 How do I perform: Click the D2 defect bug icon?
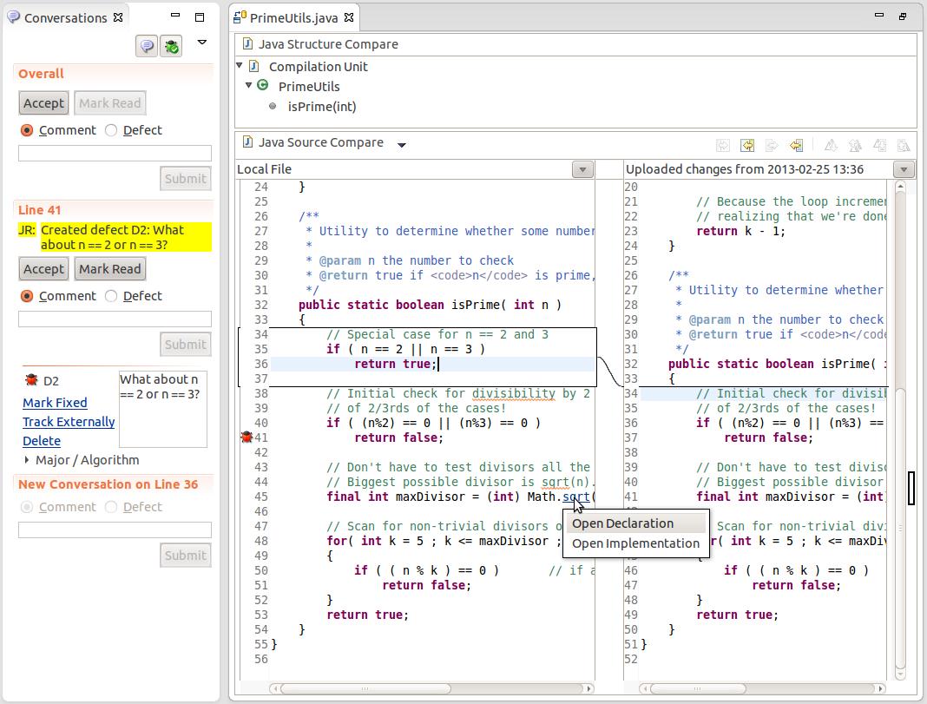click(x=30, y=380)
